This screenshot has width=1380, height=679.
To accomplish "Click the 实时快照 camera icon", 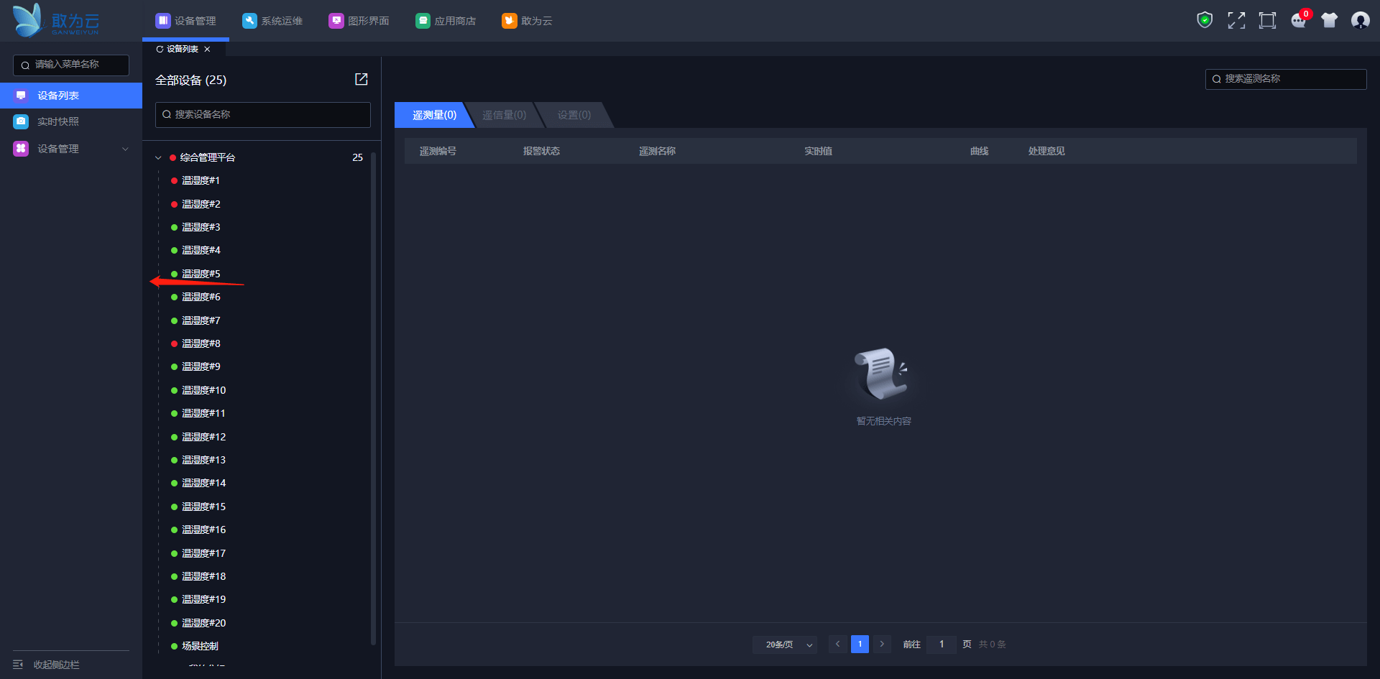I will point(21,121).
